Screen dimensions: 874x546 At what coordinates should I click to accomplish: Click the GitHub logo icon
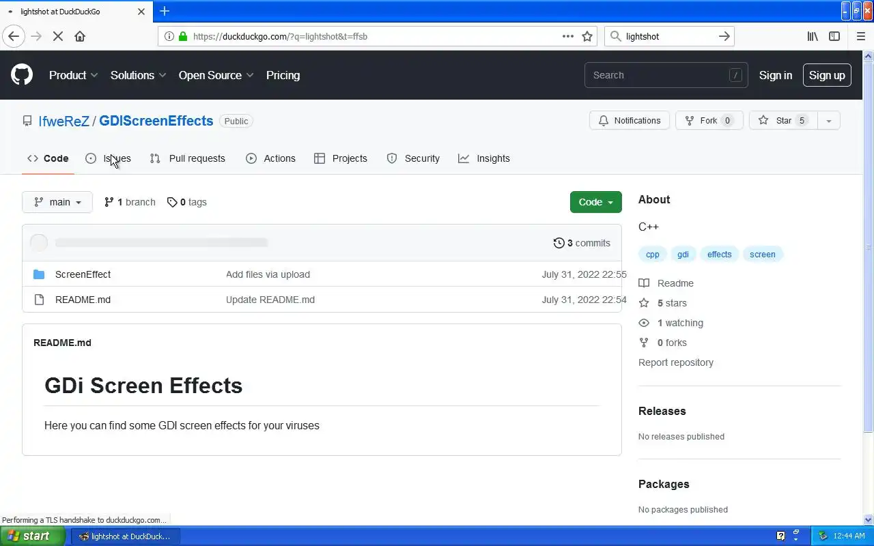click(x=22, y=75)
